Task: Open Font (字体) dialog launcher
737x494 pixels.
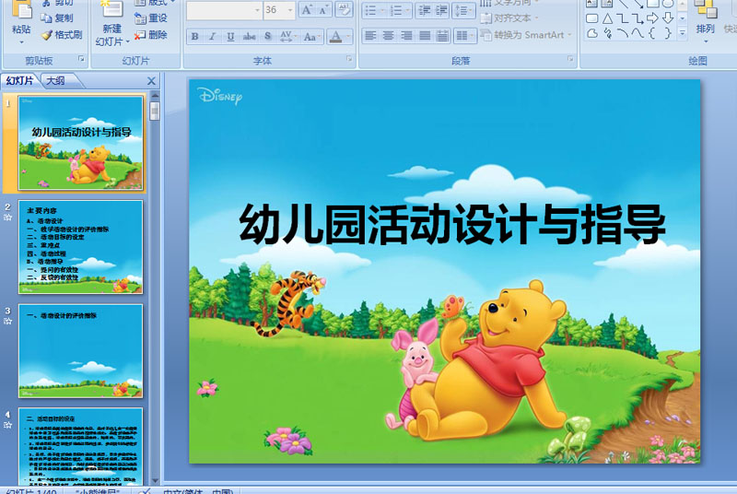Action: tap(349, 59)
